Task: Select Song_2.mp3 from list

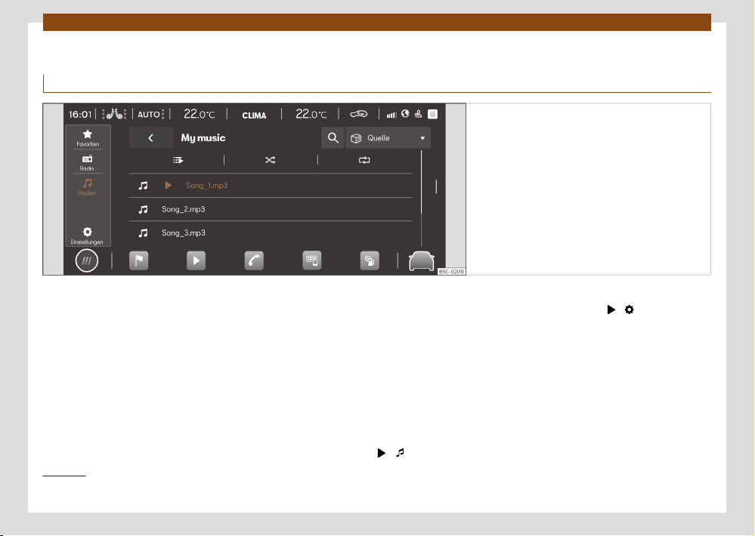Action: click(x=184, y=209)
